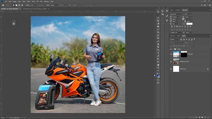Click the Share icon at top right
The height and width of the screenshot is (119, 212).
coord(210,5)
